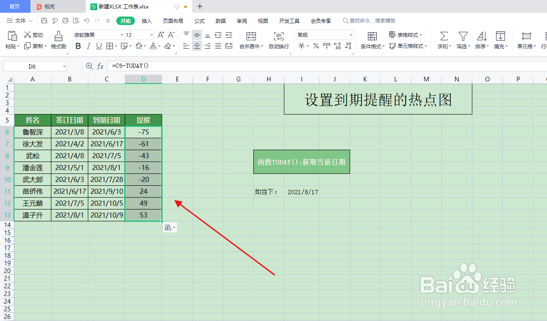Toggle bold formatting on selected cells
Viewport: 547px width, 321px height.
click(78, 46)
